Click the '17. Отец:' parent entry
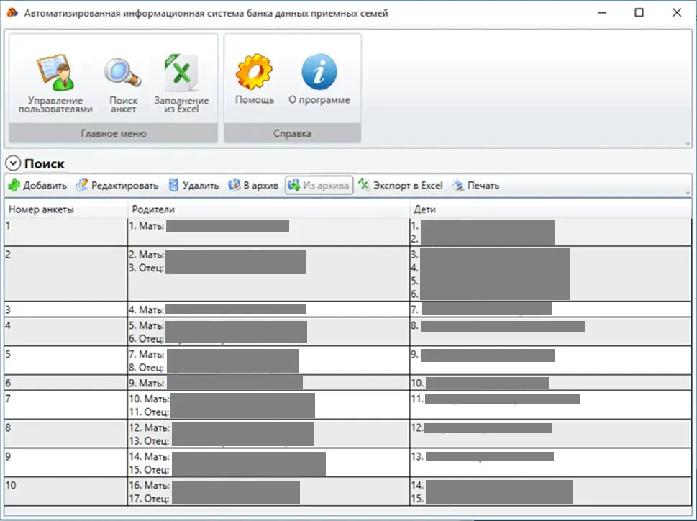This screenshot has height=521, width=697. [150, 499]
